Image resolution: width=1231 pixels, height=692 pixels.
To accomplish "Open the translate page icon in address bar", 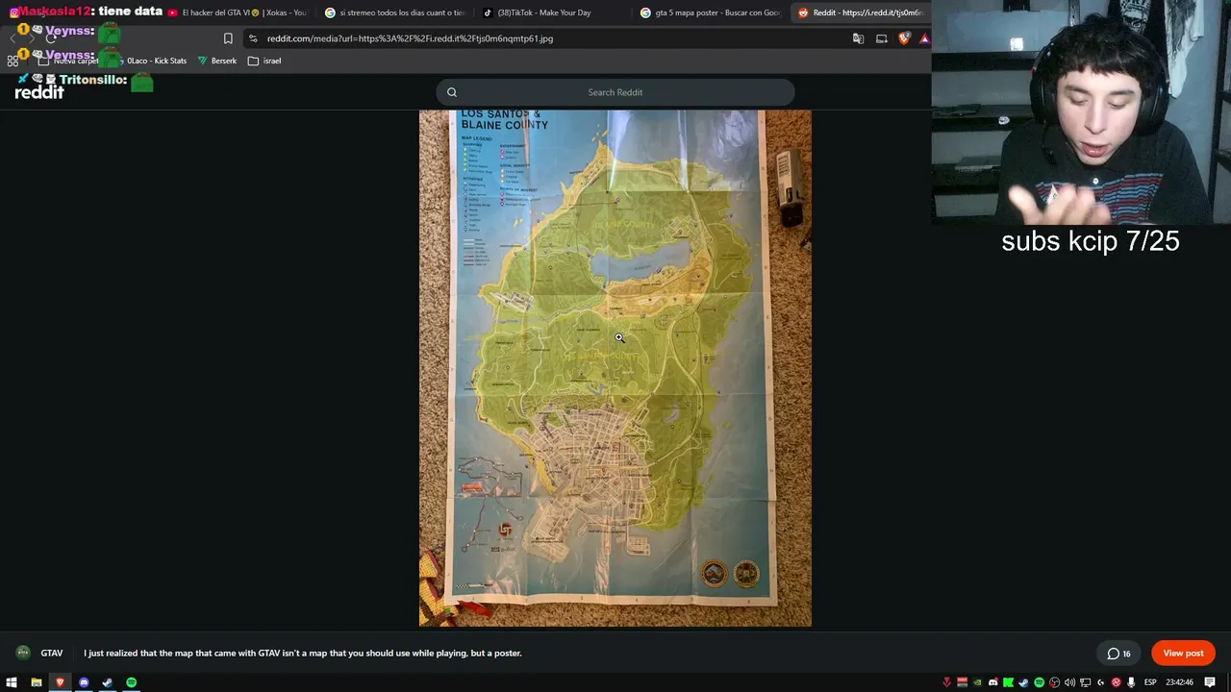I will [x=858, y=38].
